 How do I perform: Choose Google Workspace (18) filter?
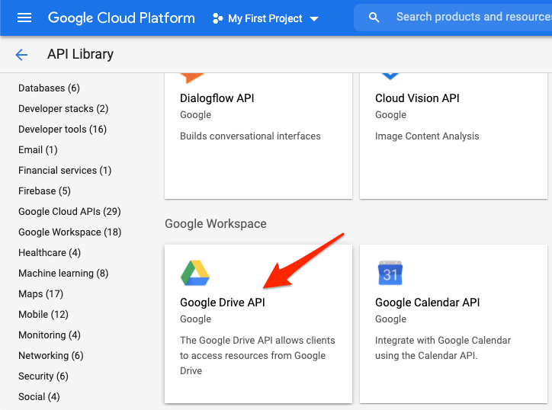click(x=69, y=232)
